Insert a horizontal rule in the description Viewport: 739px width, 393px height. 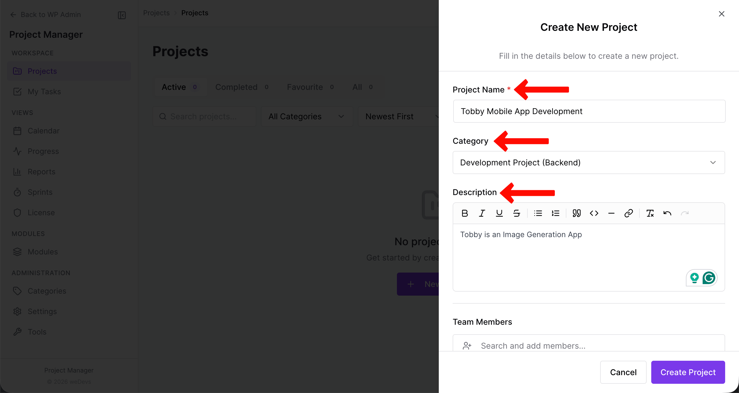coord(611,213)
